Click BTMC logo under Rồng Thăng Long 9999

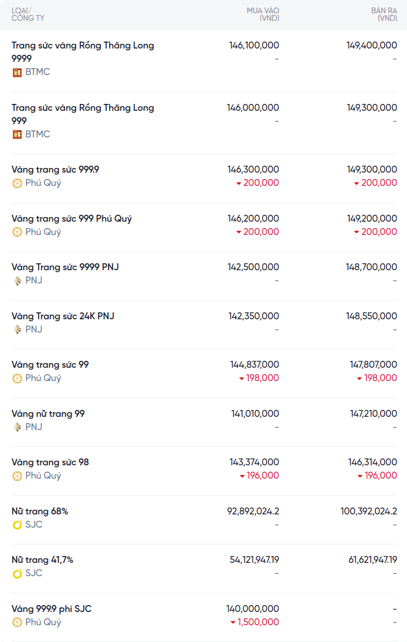17,72
